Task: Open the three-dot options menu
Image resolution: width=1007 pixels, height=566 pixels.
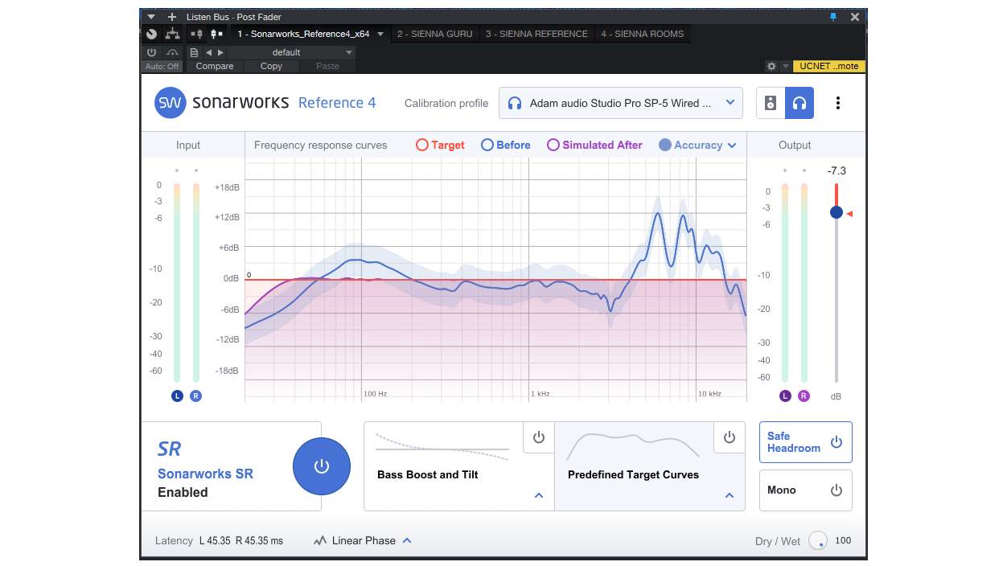Action: tap(838, 103)
